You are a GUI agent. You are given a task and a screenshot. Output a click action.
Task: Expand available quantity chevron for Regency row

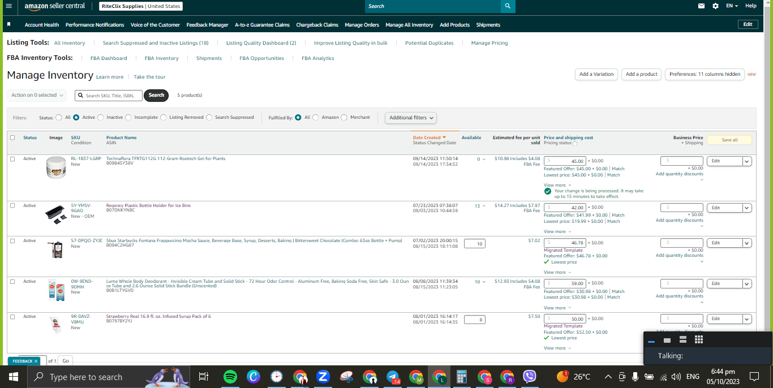coord(484,206)
